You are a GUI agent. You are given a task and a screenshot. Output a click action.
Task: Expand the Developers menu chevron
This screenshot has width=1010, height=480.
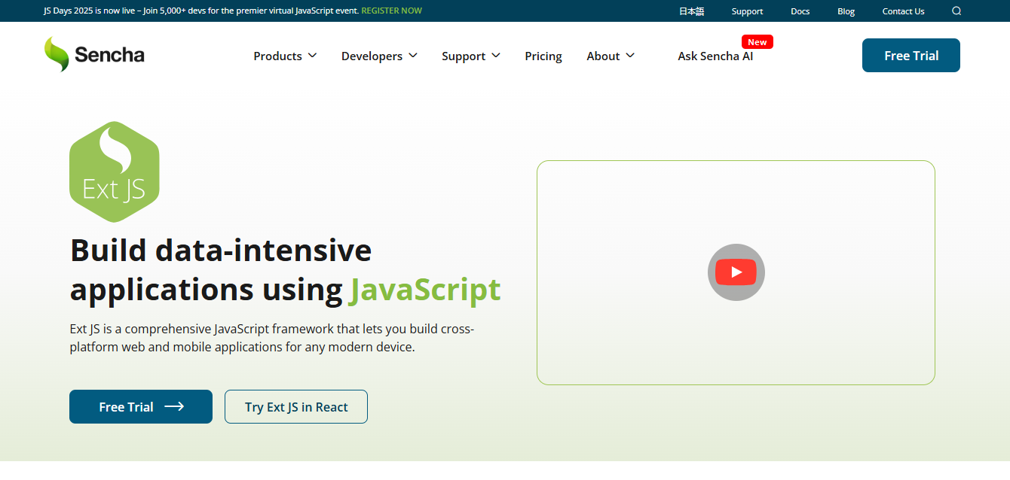click(413, 56)
